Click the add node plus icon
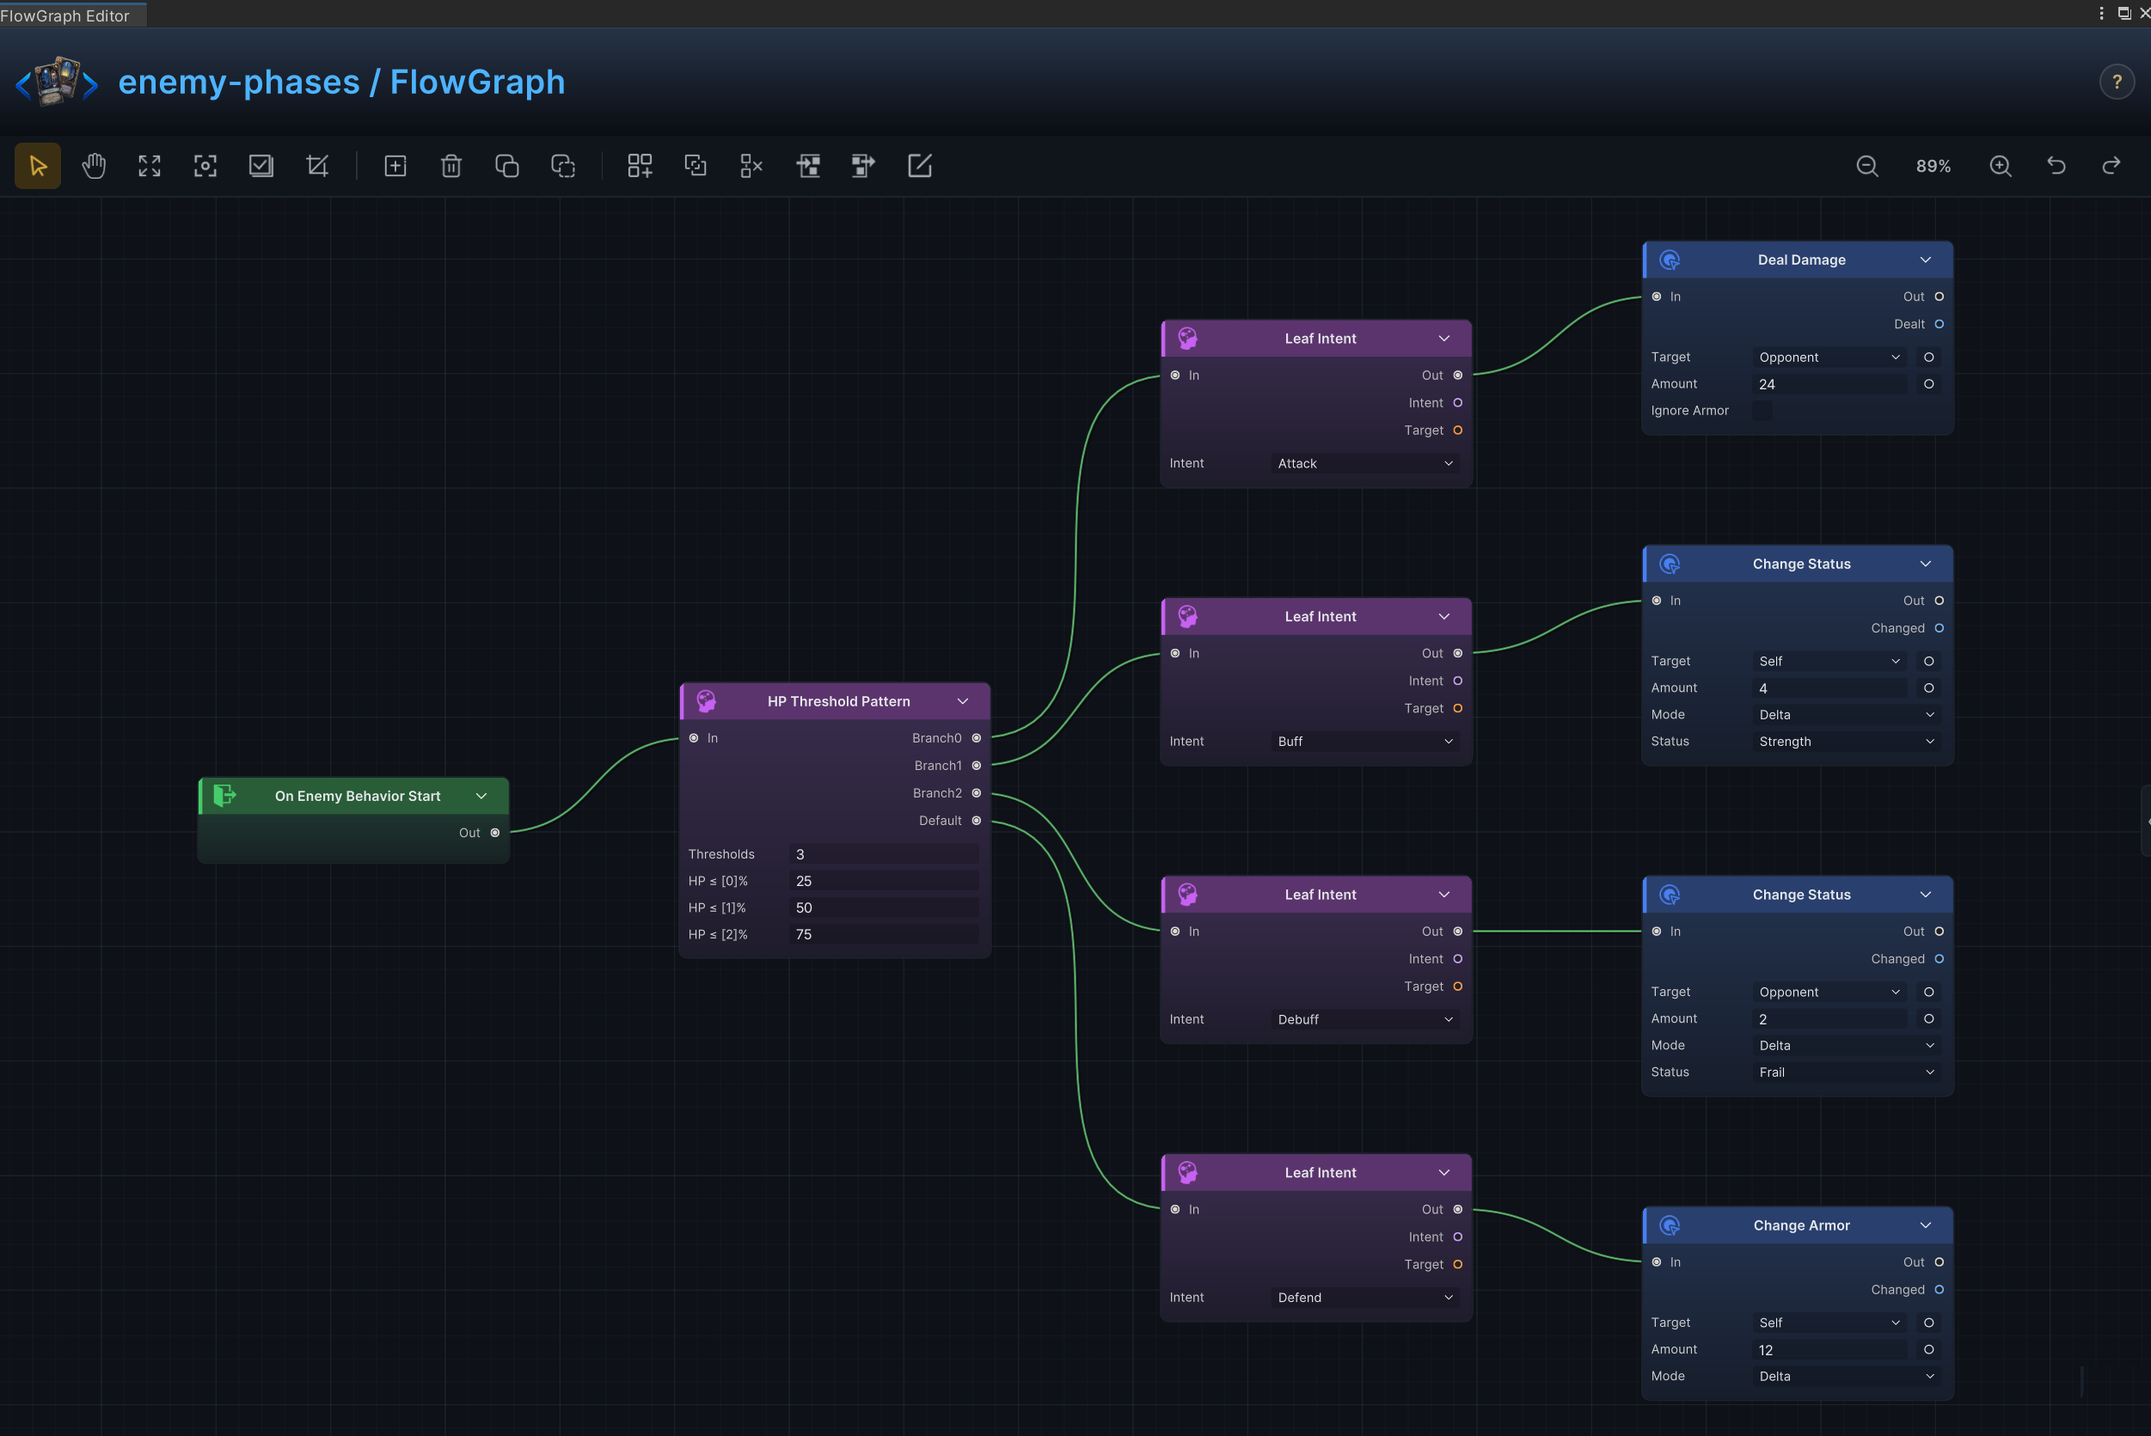The image size is (2151, 1436). (x=395, y=166)
